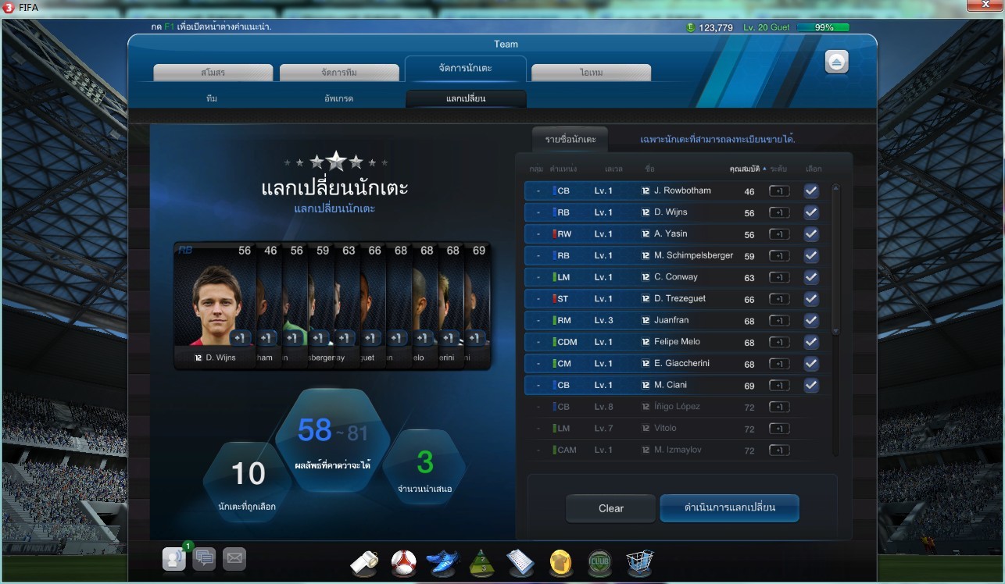Select the จัดการนักเตะ tab
Image resolution: width=1005 pixels, height=584 pixels.
click(465, 69)
